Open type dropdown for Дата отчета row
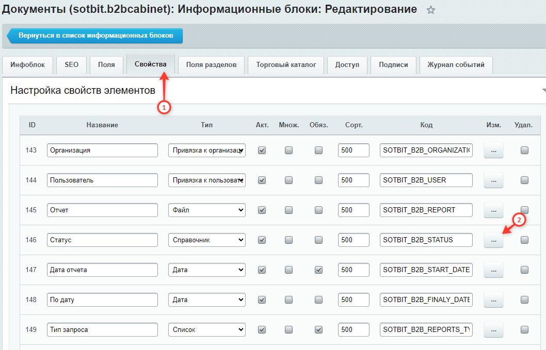This screenshot has height=350, width=546. [207, 270]
